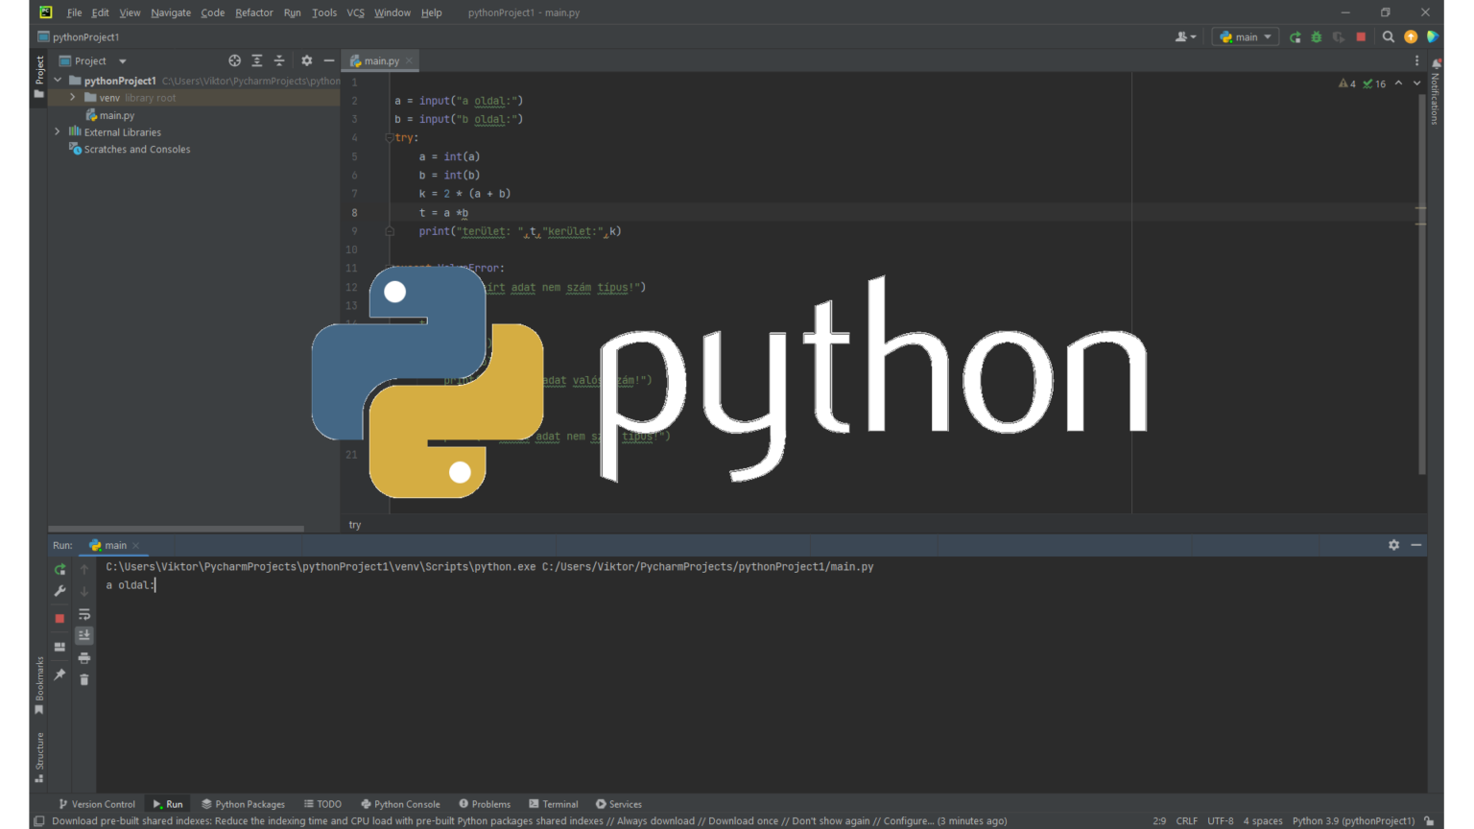
Task: Open Project panel settings gear
Action: click(306, 59)
